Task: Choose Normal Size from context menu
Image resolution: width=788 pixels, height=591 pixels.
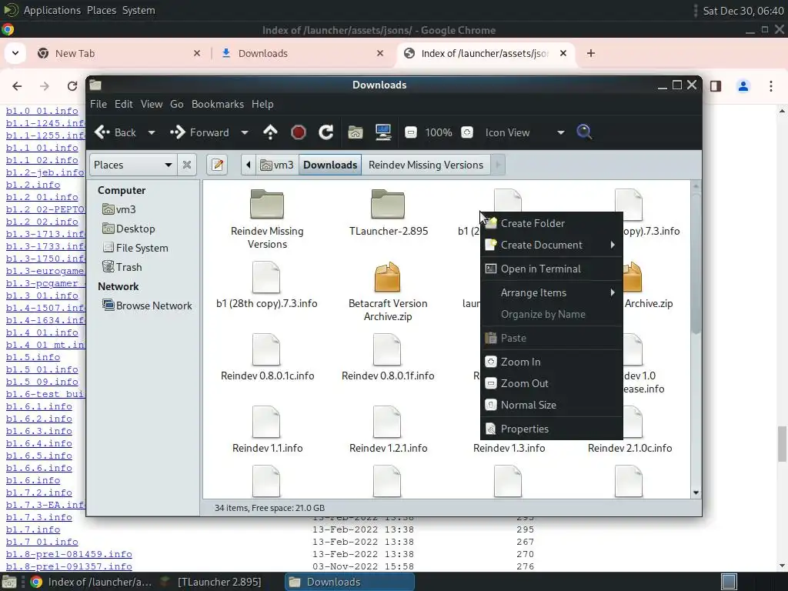Action: [x=551, y=405]
